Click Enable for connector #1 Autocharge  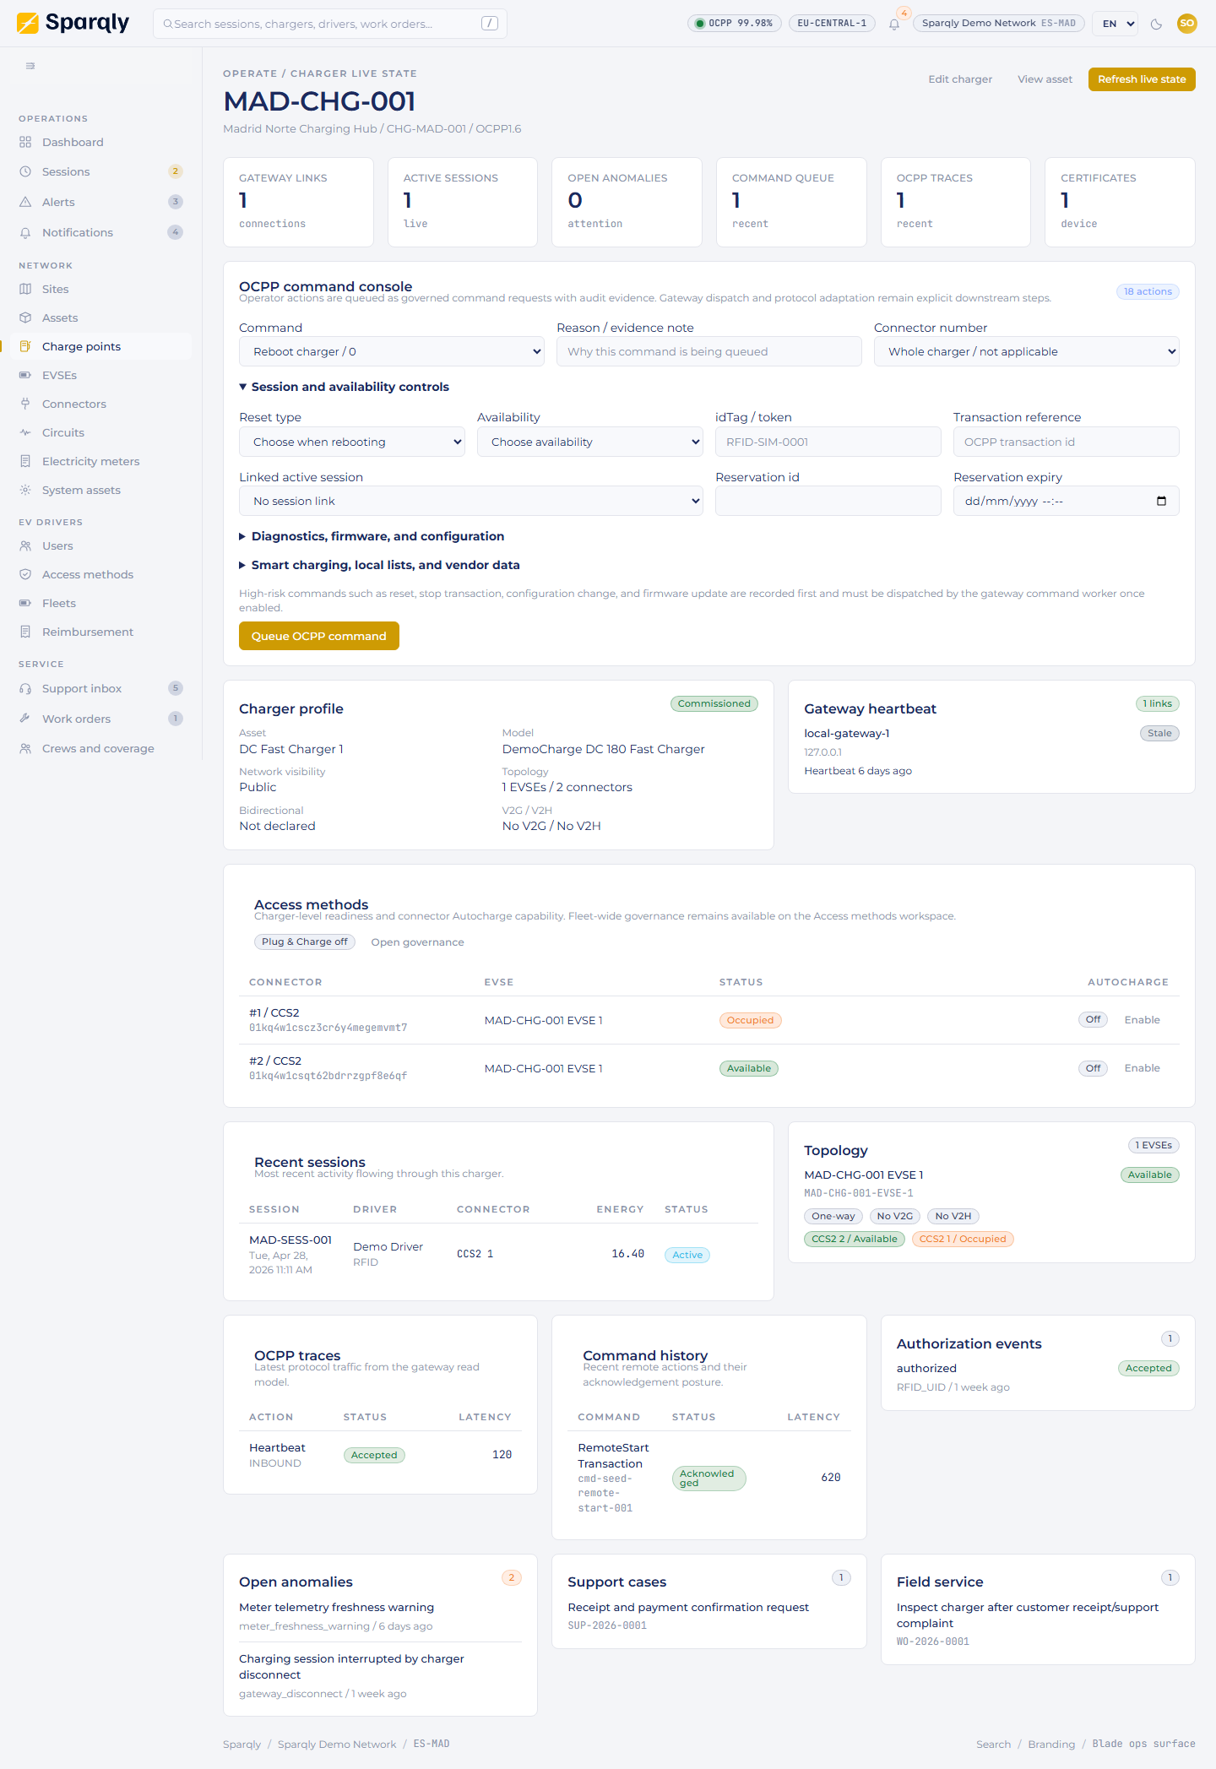(1142, 1020)
